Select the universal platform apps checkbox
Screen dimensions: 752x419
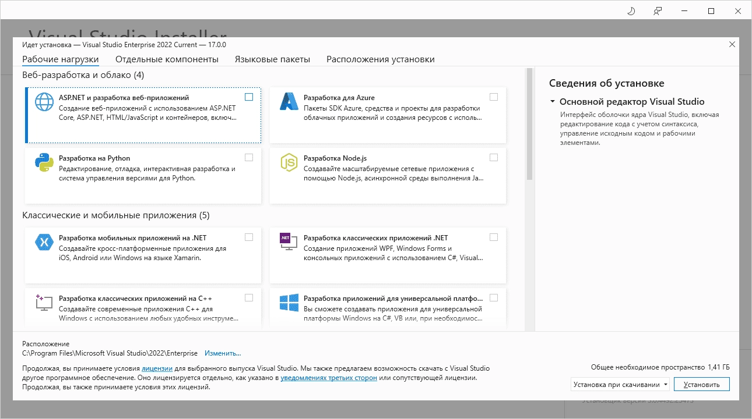[x=494, y=297]
